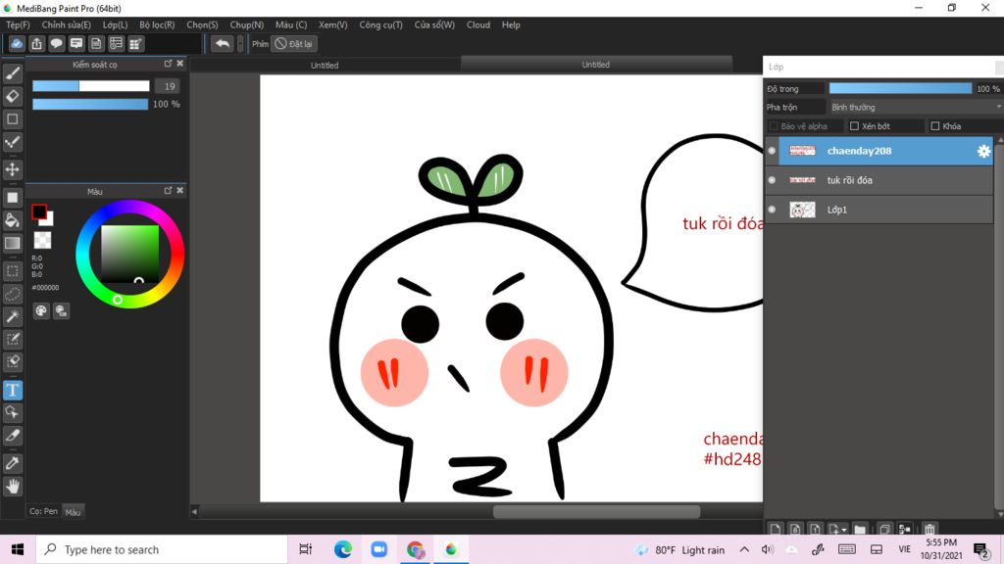
Task: Select the Magic Wand tool
Action: (x=12, y=316)
